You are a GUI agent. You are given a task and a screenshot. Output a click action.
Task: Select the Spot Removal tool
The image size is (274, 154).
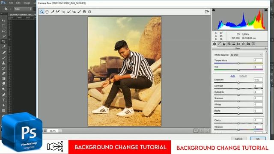(x=68, y=12)
